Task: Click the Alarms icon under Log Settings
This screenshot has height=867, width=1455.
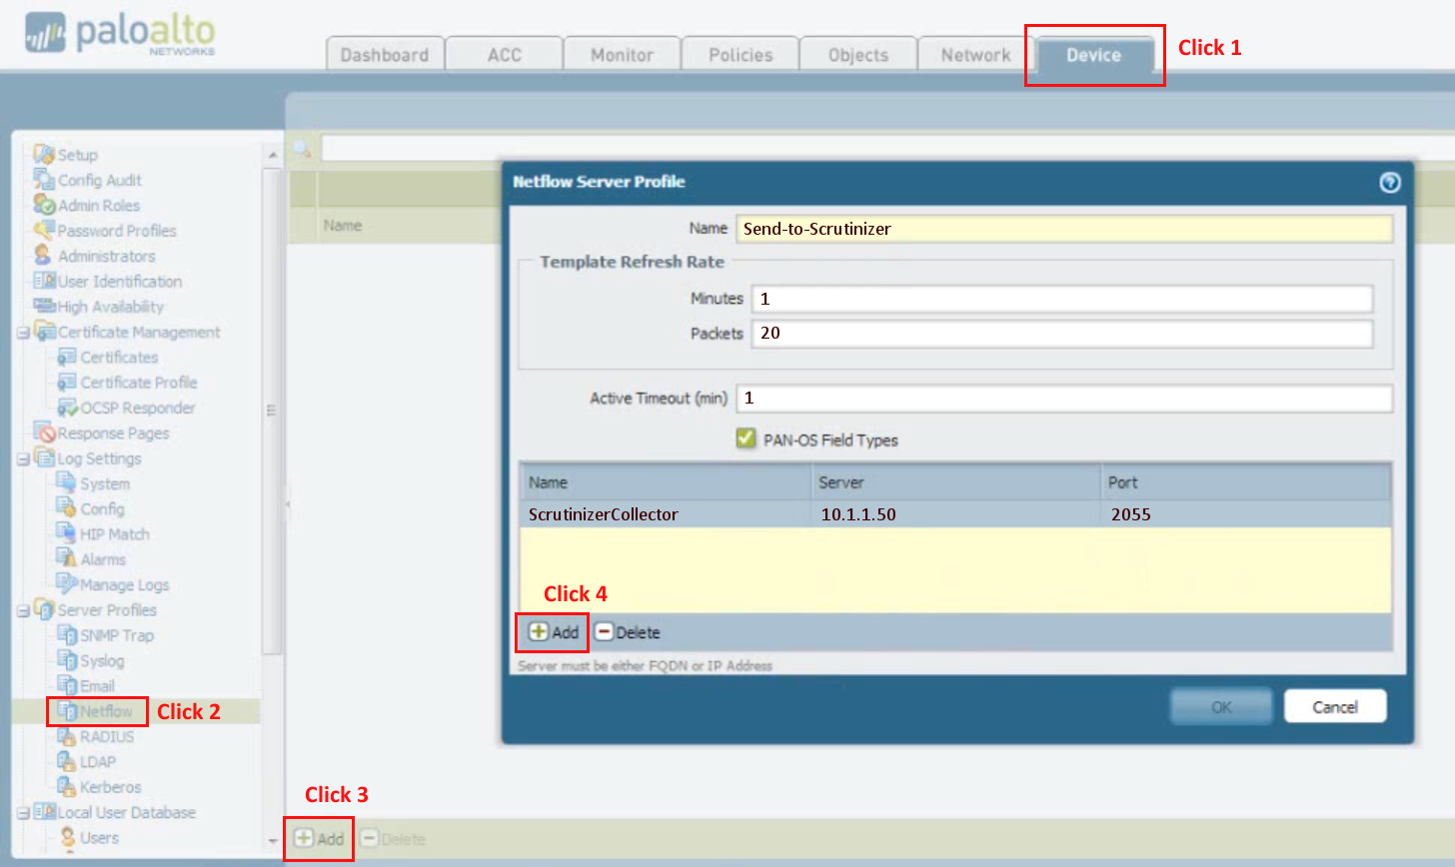Action: [67, 558]
